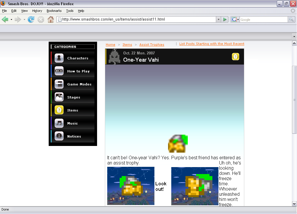Click the scrollbar down arrow
The width and height of the screenshot is (297, 214).
294,204
